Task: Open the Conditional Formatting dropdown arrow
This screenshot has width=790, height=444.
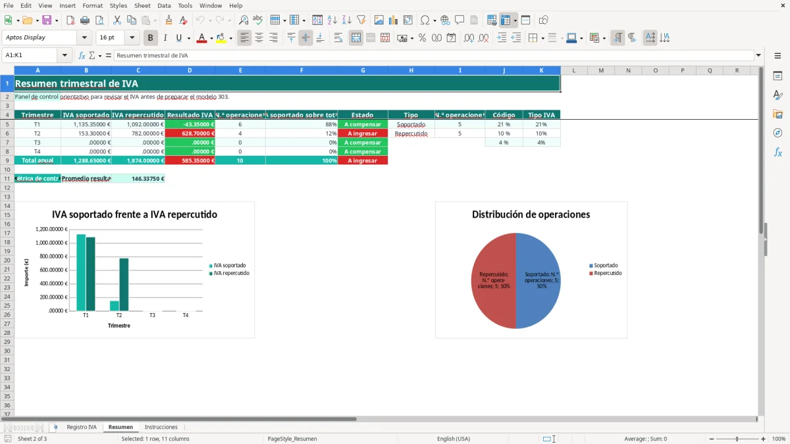Action: coord(604,38)
